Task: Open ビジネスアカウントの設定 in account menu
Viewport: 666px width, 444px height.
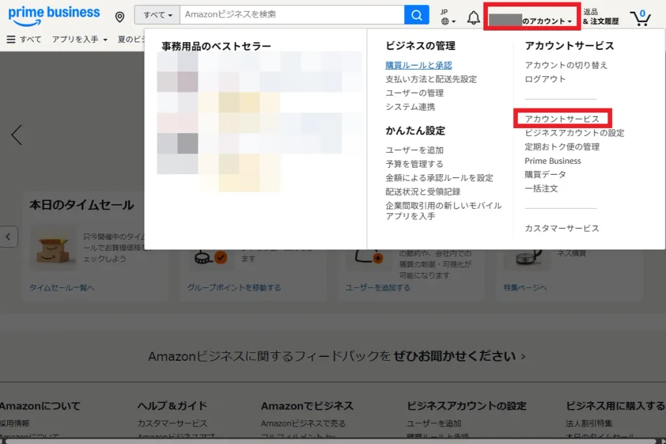Action: click(574, 133)
